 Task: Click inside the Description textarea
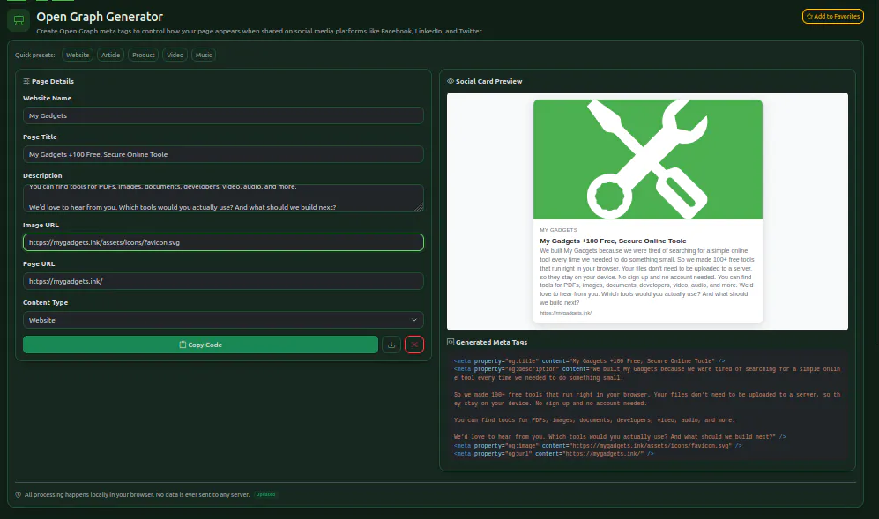[223, 198]
